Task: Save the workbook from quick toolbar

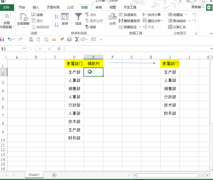Action: pyautogui.click(x=2, y=39)
